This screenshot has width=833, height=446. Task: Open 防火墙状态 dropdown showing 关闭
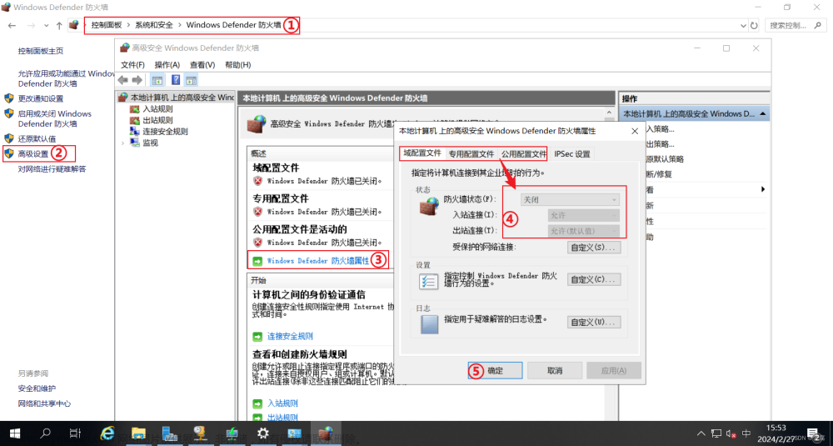[x=570, y=200]
